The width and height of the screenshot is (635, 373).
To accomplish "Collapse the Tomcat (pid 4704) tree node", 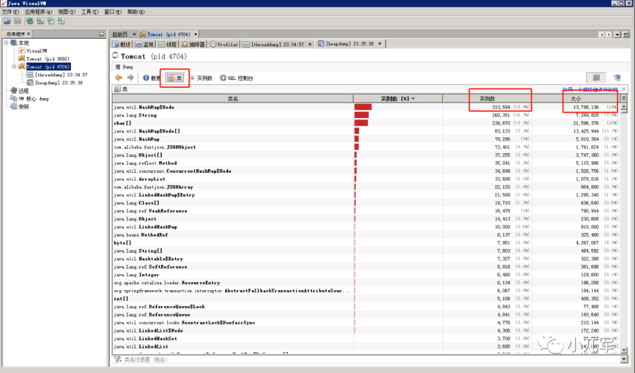I will coord(14,66).
